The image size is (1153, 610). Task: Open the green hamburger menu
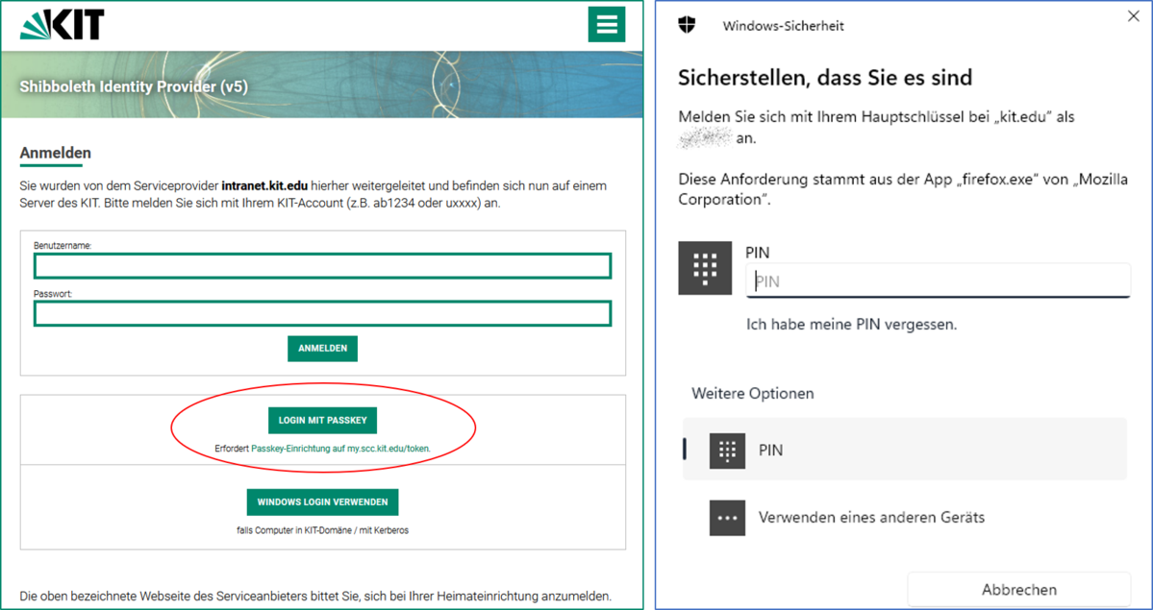pos(606,24)
